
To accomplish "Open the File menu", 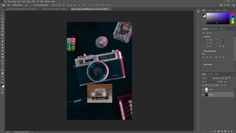I will 5,1.
